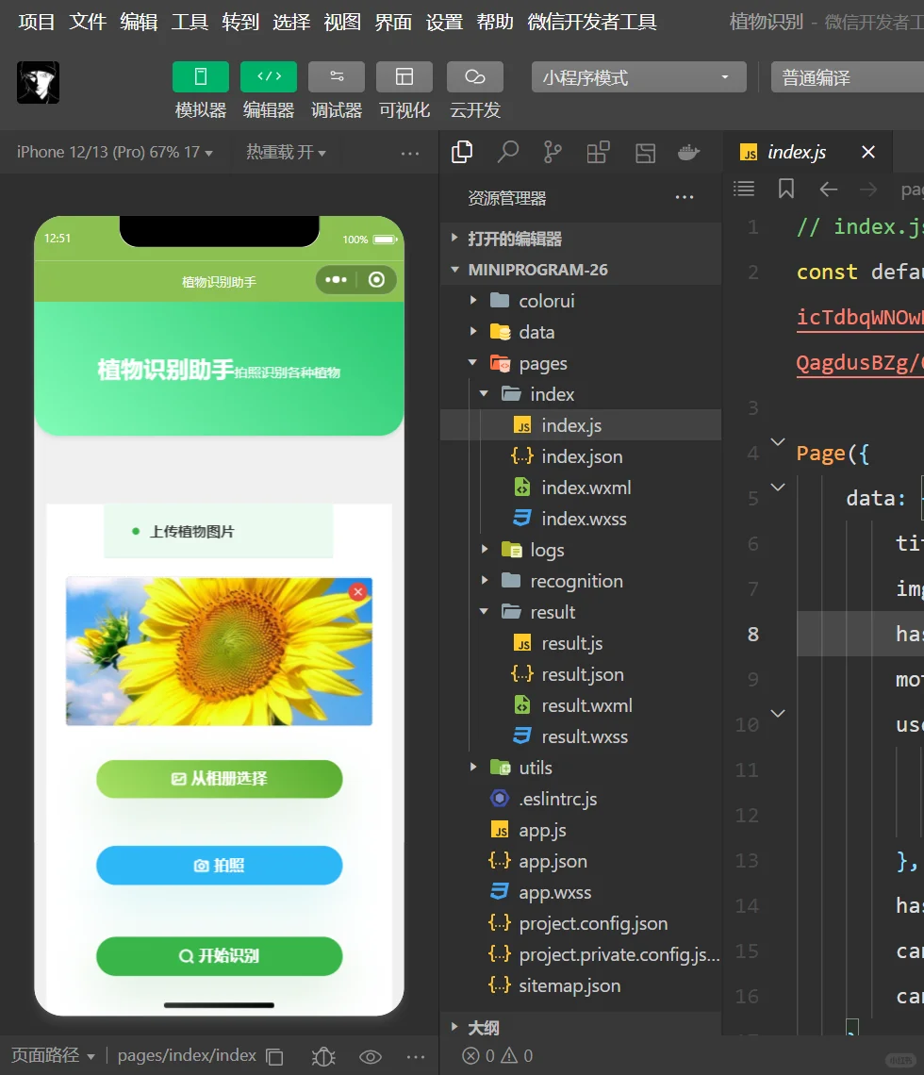The image size is (924, 1075).
Task: Click the editor outline list icon
Action: point(744,189)
